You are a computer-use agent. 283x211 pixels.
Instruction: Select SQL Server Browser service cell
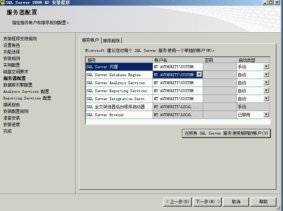[119, 115]
